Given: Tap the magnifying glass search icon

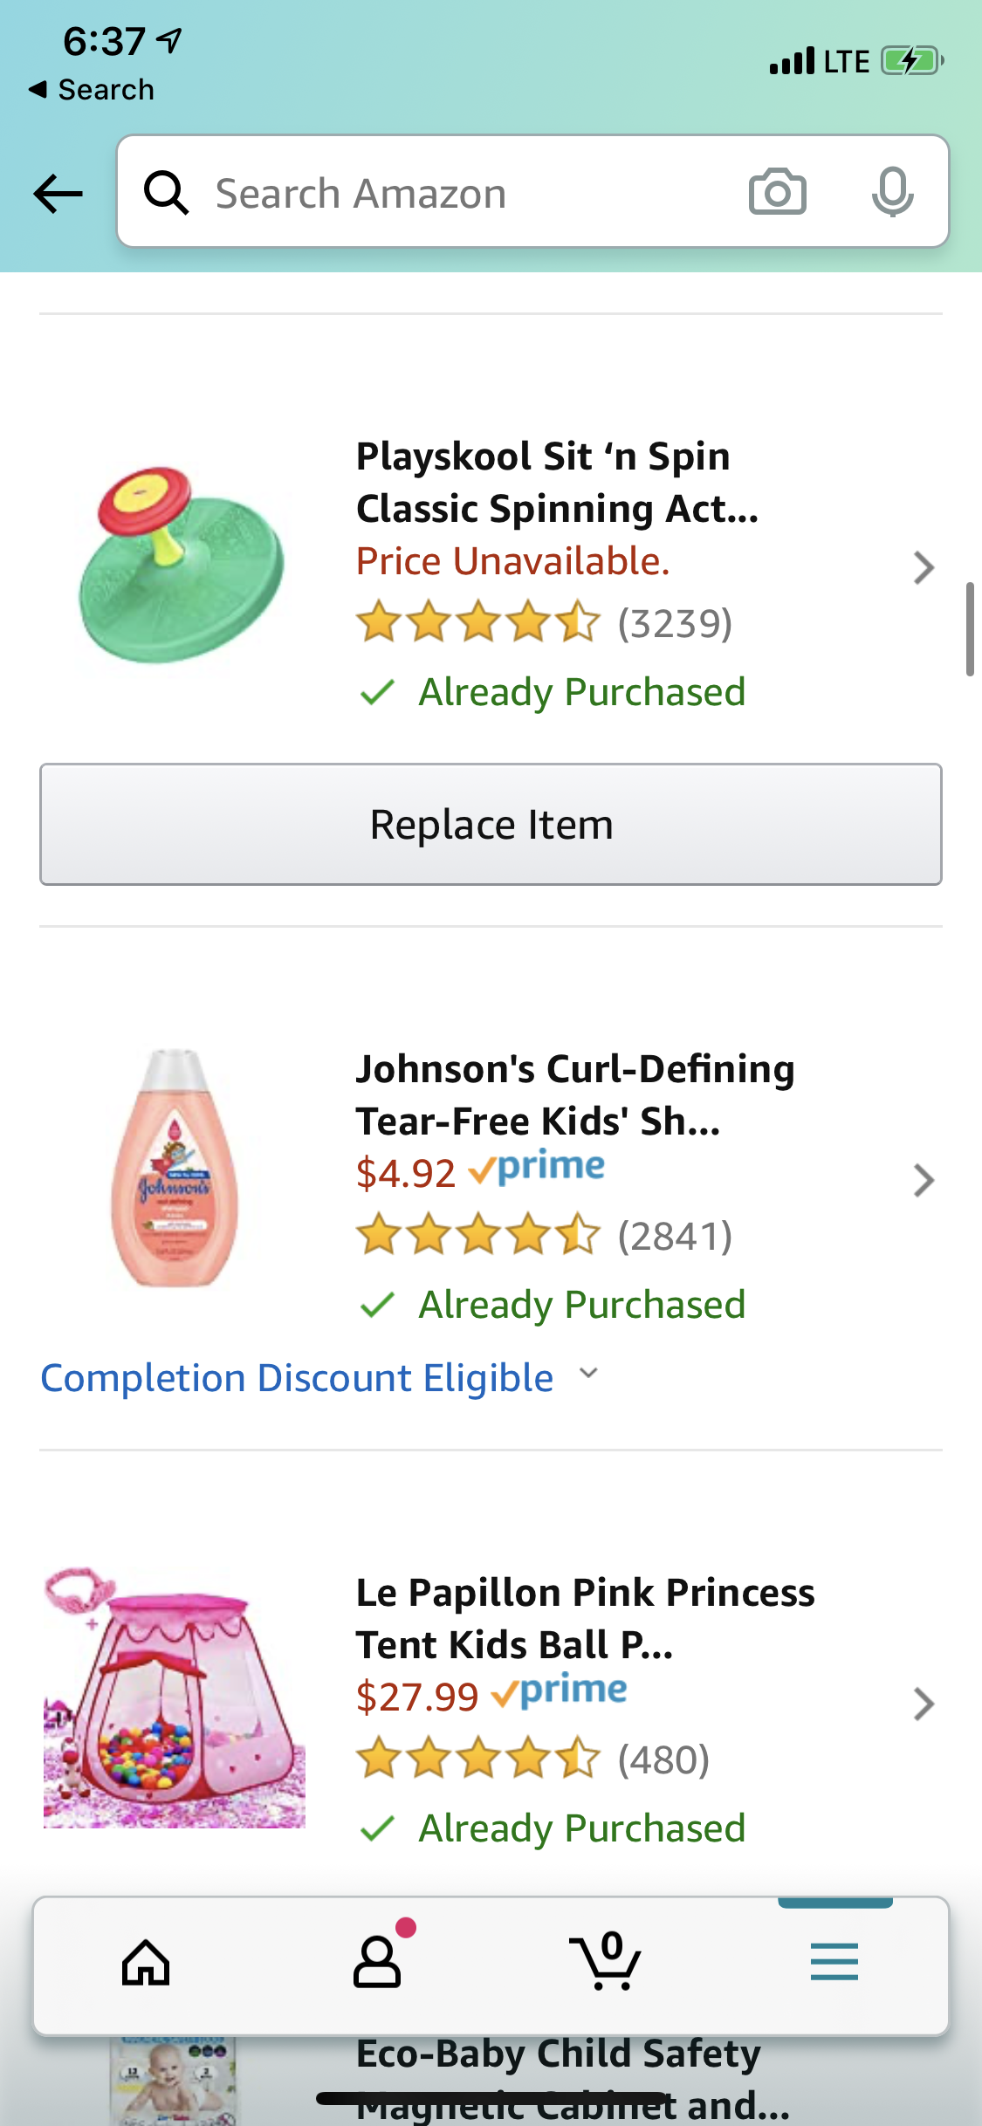Looking at the screenshot, I should point(166,192).
